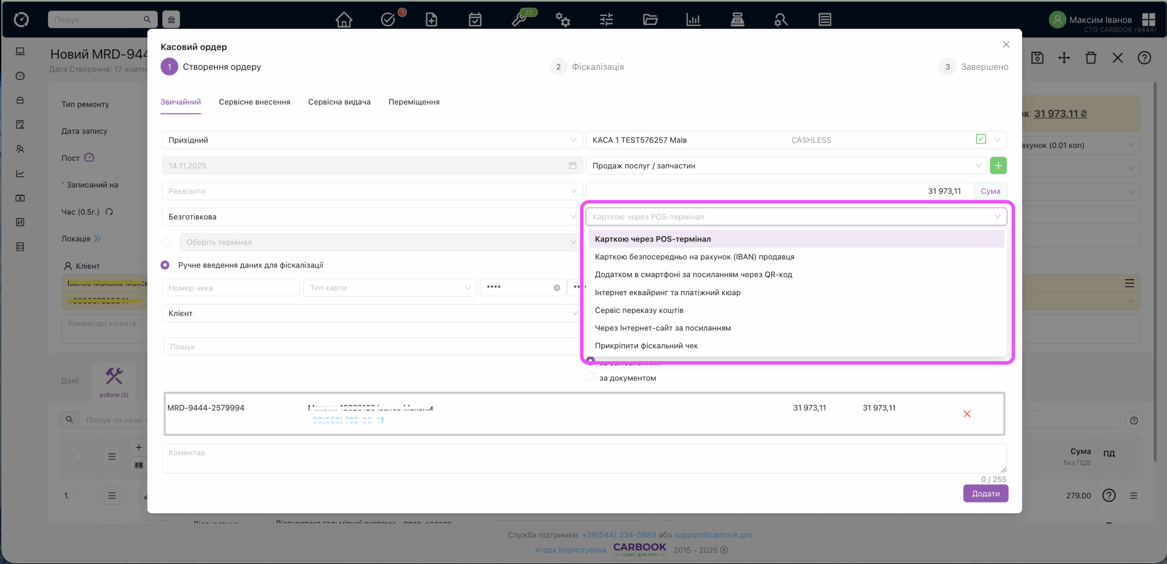Open the home page icon

(x=344, y=20)
